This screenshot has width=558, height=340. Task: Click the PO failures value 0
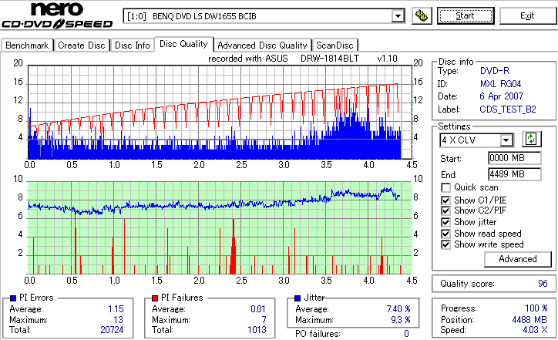click(x=406, y=334)
